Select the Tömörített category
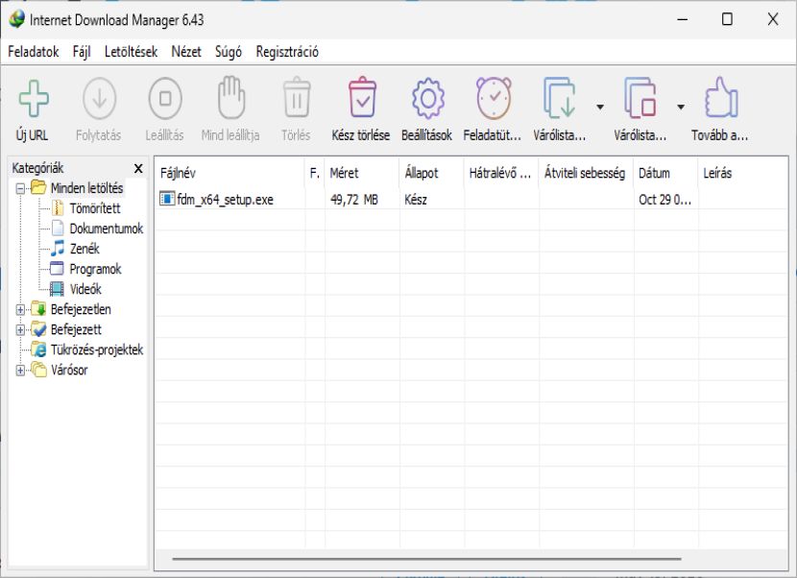The image size is (797, 578). click(x=94, y=208)
